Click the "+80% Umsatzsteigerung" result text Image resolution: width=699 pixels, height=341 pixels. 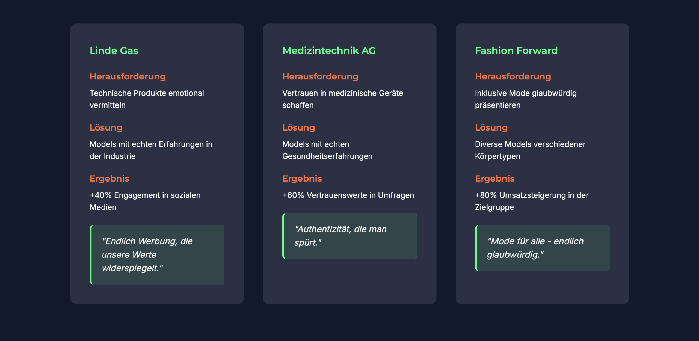[532, 201]
